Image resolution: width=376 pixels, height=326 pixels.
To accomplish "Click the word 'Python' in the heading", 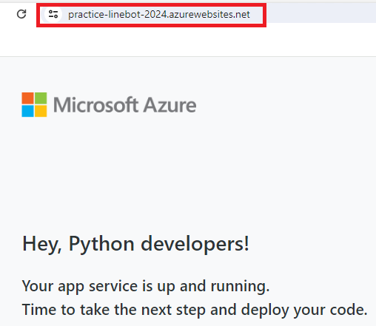I will pyautogui.click(x=101, y=244).
